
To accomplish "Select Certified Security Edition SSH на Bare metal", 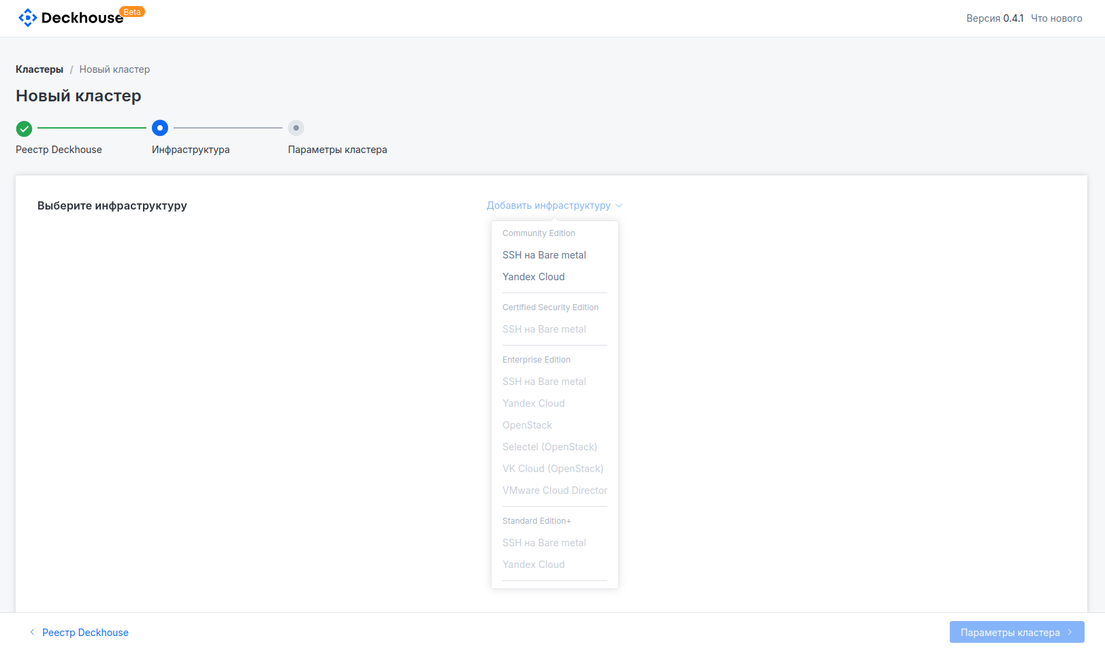I will (544, 329).
